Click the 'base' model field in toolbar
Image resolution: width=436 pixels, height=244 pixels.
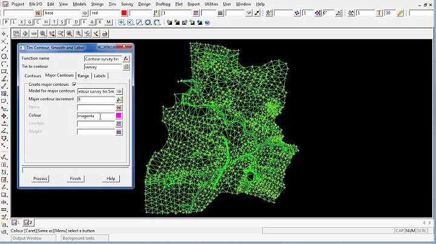point(62,13)
